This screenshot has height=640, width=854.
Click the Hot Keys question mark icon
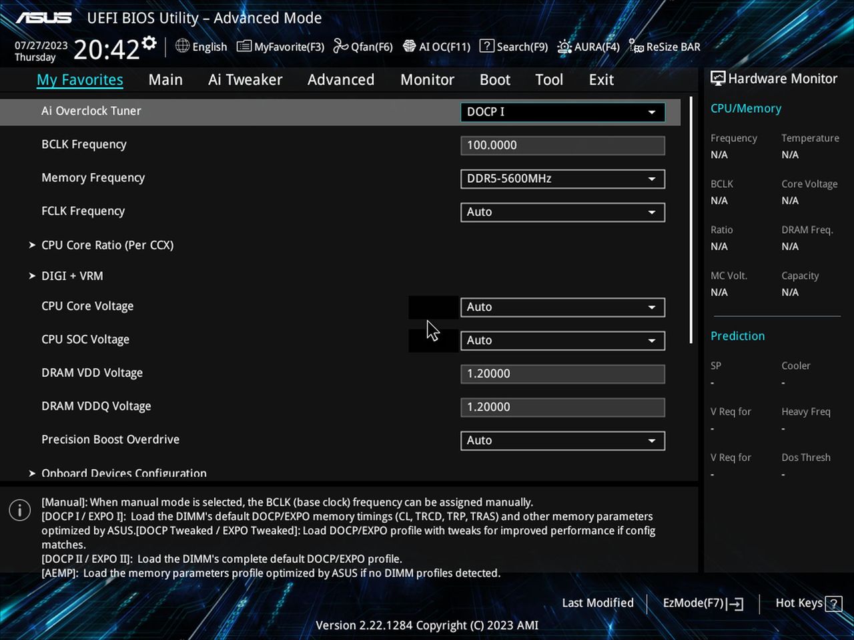coord(833,604)
